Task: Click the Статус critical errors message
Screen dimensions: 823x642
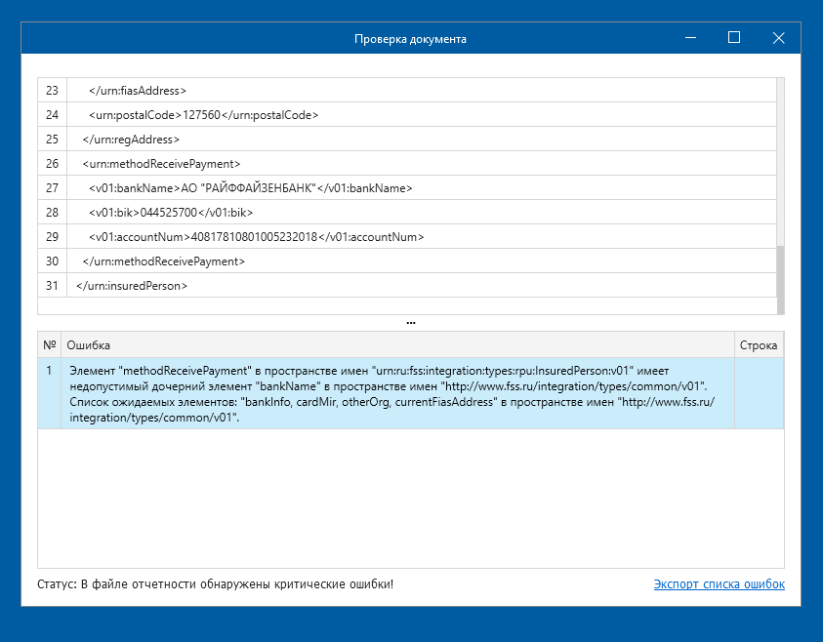Action: pyautogui.click(x=215, y=583)
